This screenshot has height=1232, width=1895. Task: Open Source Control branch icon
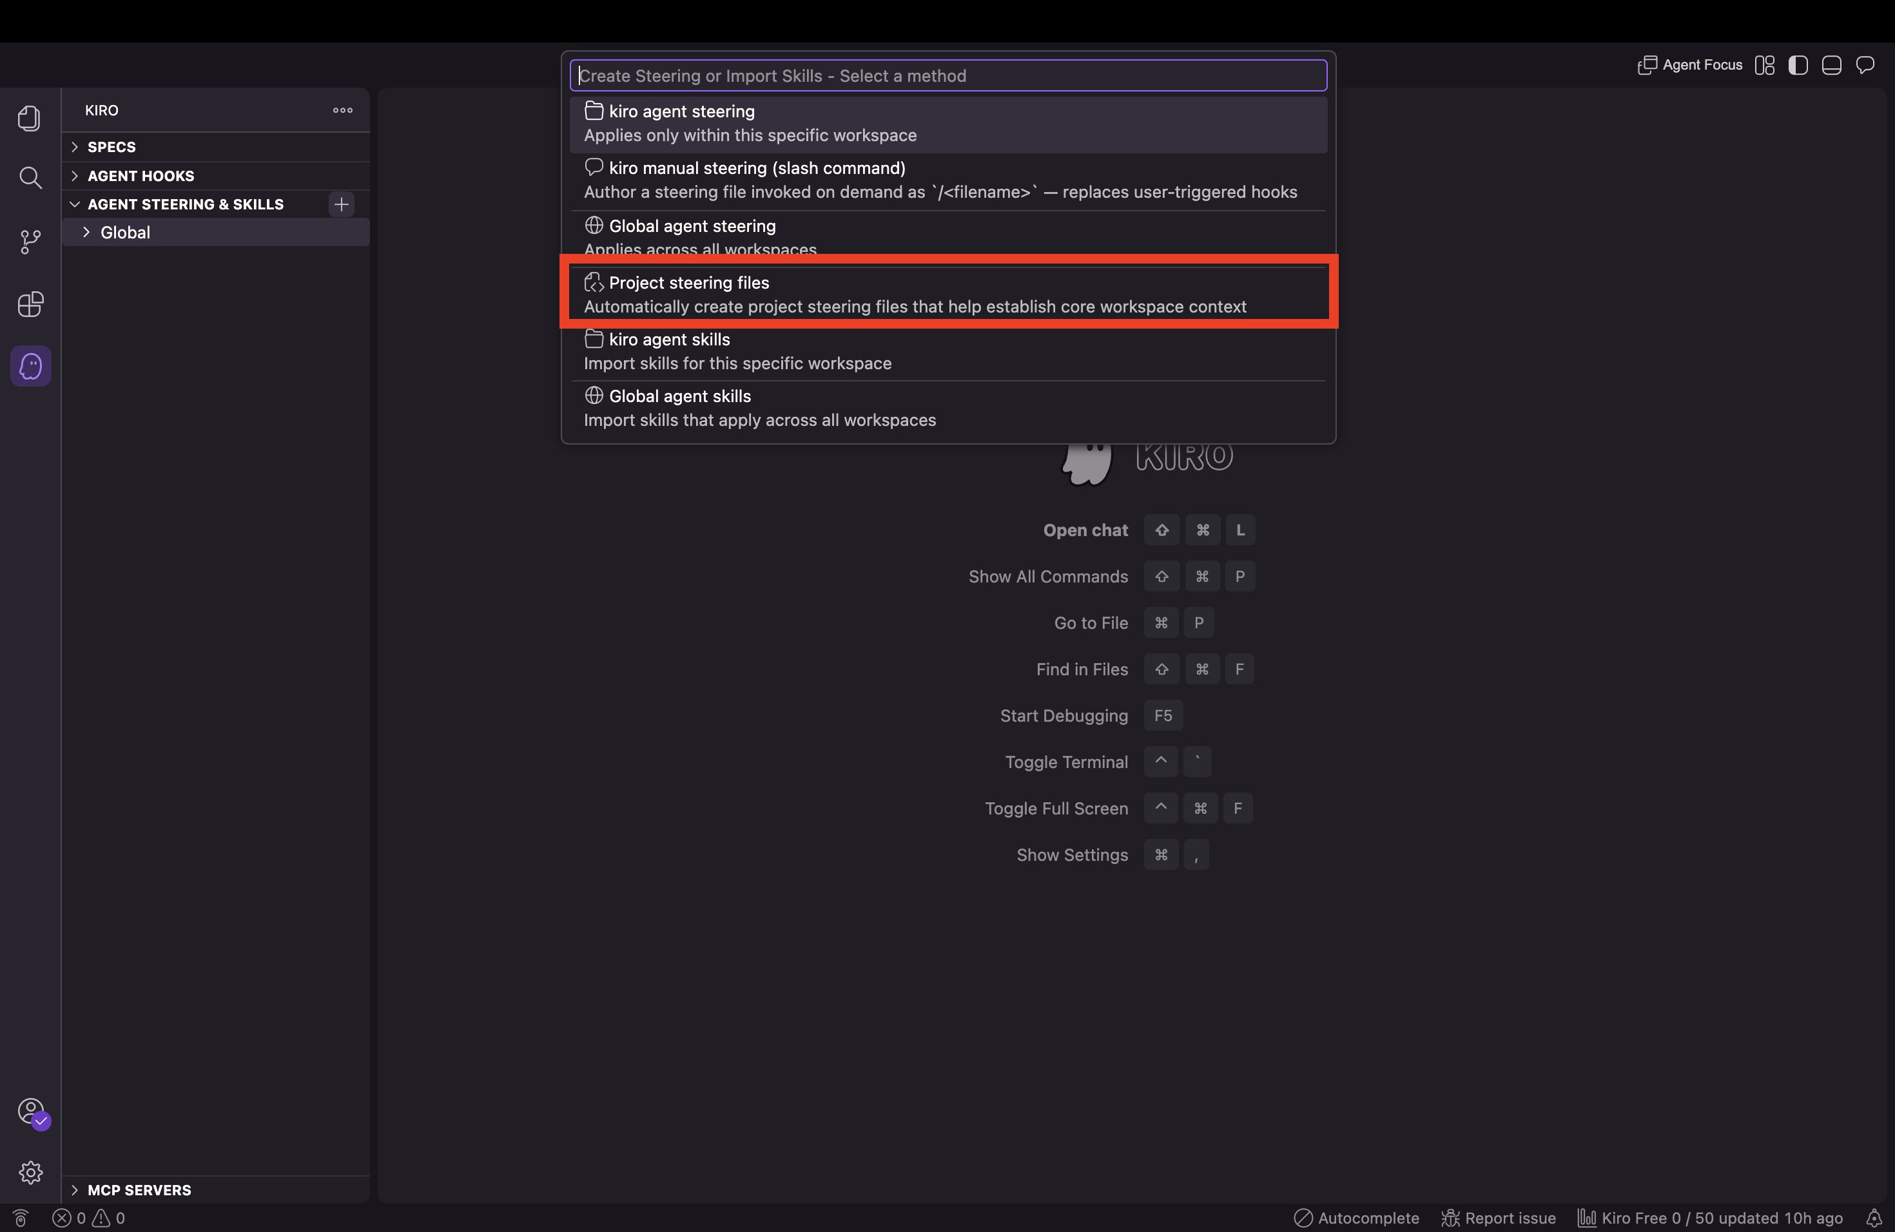coord(30,241)
